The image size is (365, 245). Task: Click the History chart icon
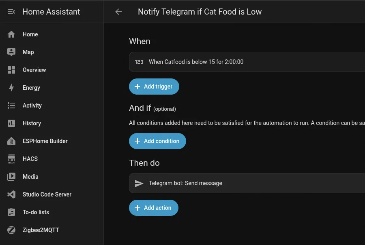[11, 123]
